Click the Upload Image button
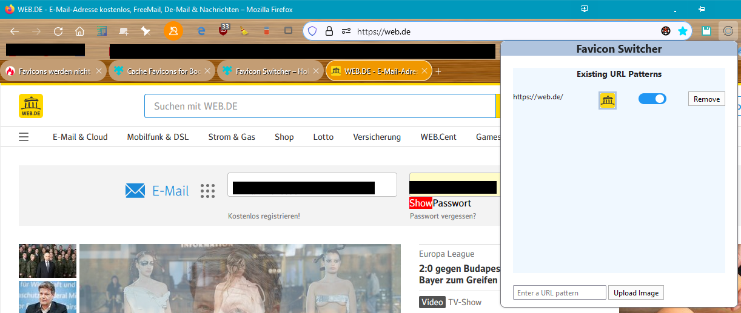Viewport: 741px width, 313px height. [x=636, y=292]
